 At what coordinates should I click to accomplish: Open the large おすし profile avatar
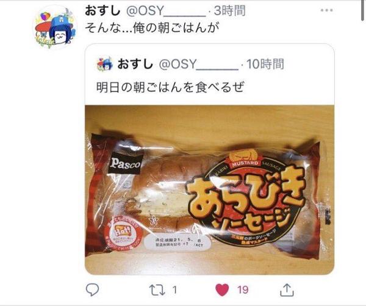tap(56, 27)
